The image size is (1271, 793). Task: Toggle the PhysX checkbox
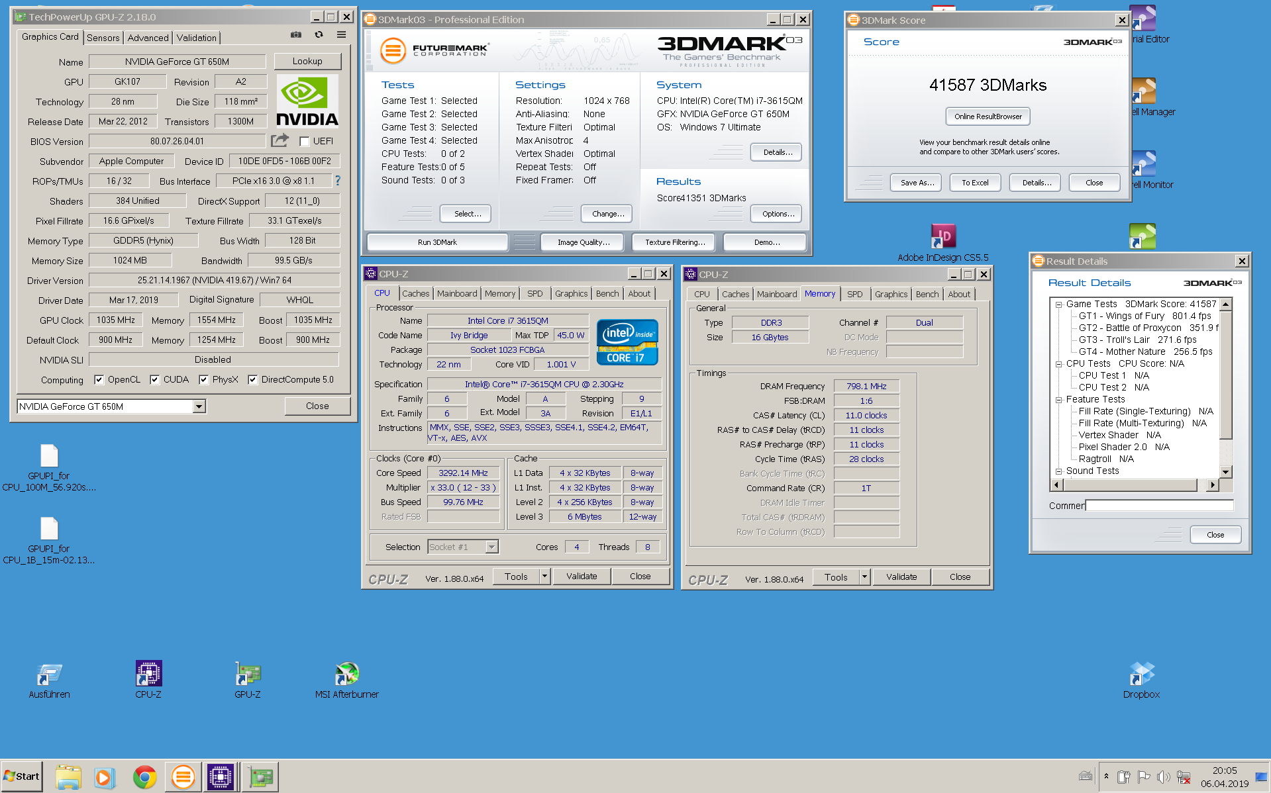click(x=203, y=379)
